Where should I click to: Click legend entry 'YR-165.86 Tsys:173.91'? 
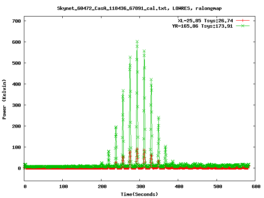point(203,26)
